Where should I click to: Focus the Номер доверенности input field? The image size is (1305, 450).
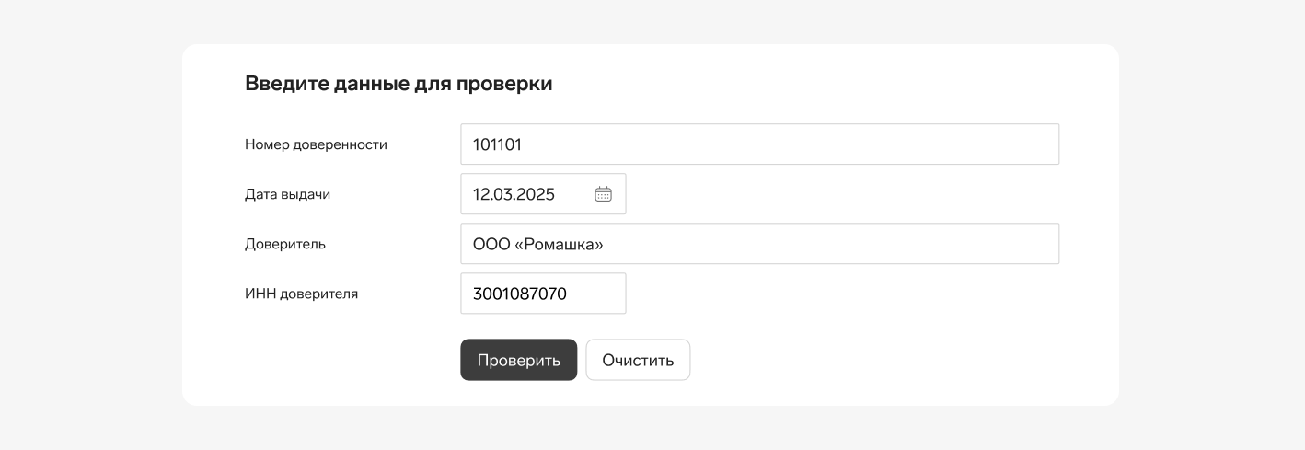tap(759, 144)
